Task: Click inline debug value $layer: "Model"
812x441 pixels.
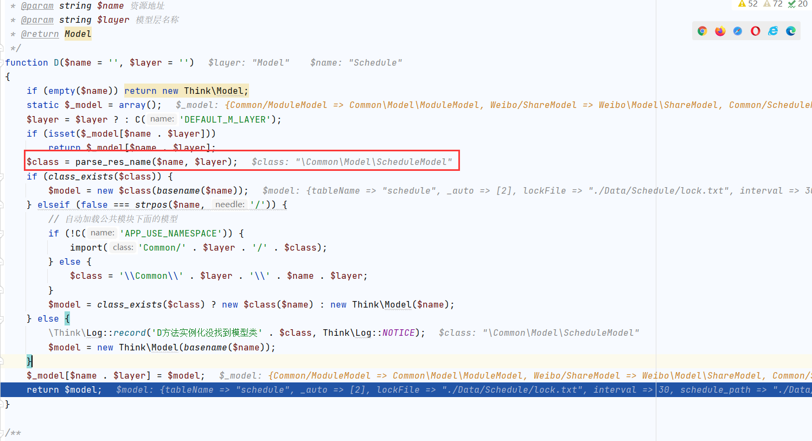Action: 249,62
